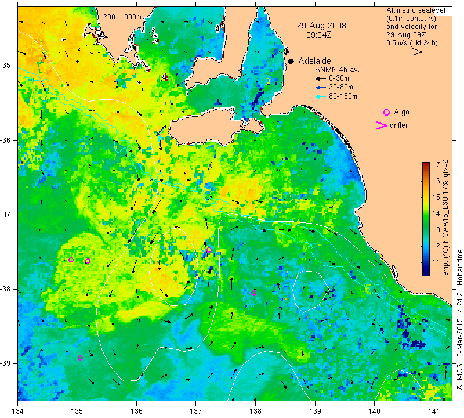Viewport: 464px width, 418px height.
Task: Click the magenta Argo circle legend symbol
Action: [x=386, y=112]
